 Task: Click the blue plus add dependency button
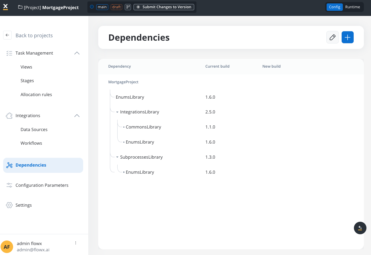click(347, 37)
